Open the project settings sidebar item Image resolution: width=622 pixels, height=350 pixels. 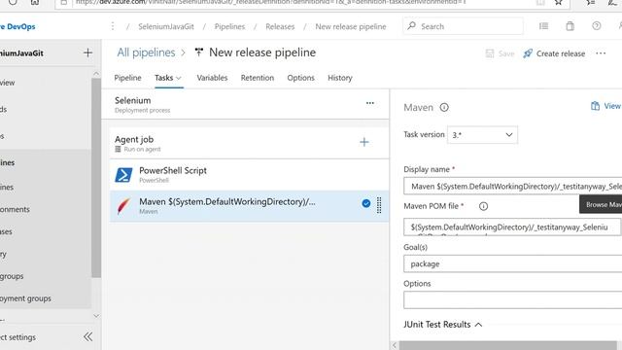point(17,337)
